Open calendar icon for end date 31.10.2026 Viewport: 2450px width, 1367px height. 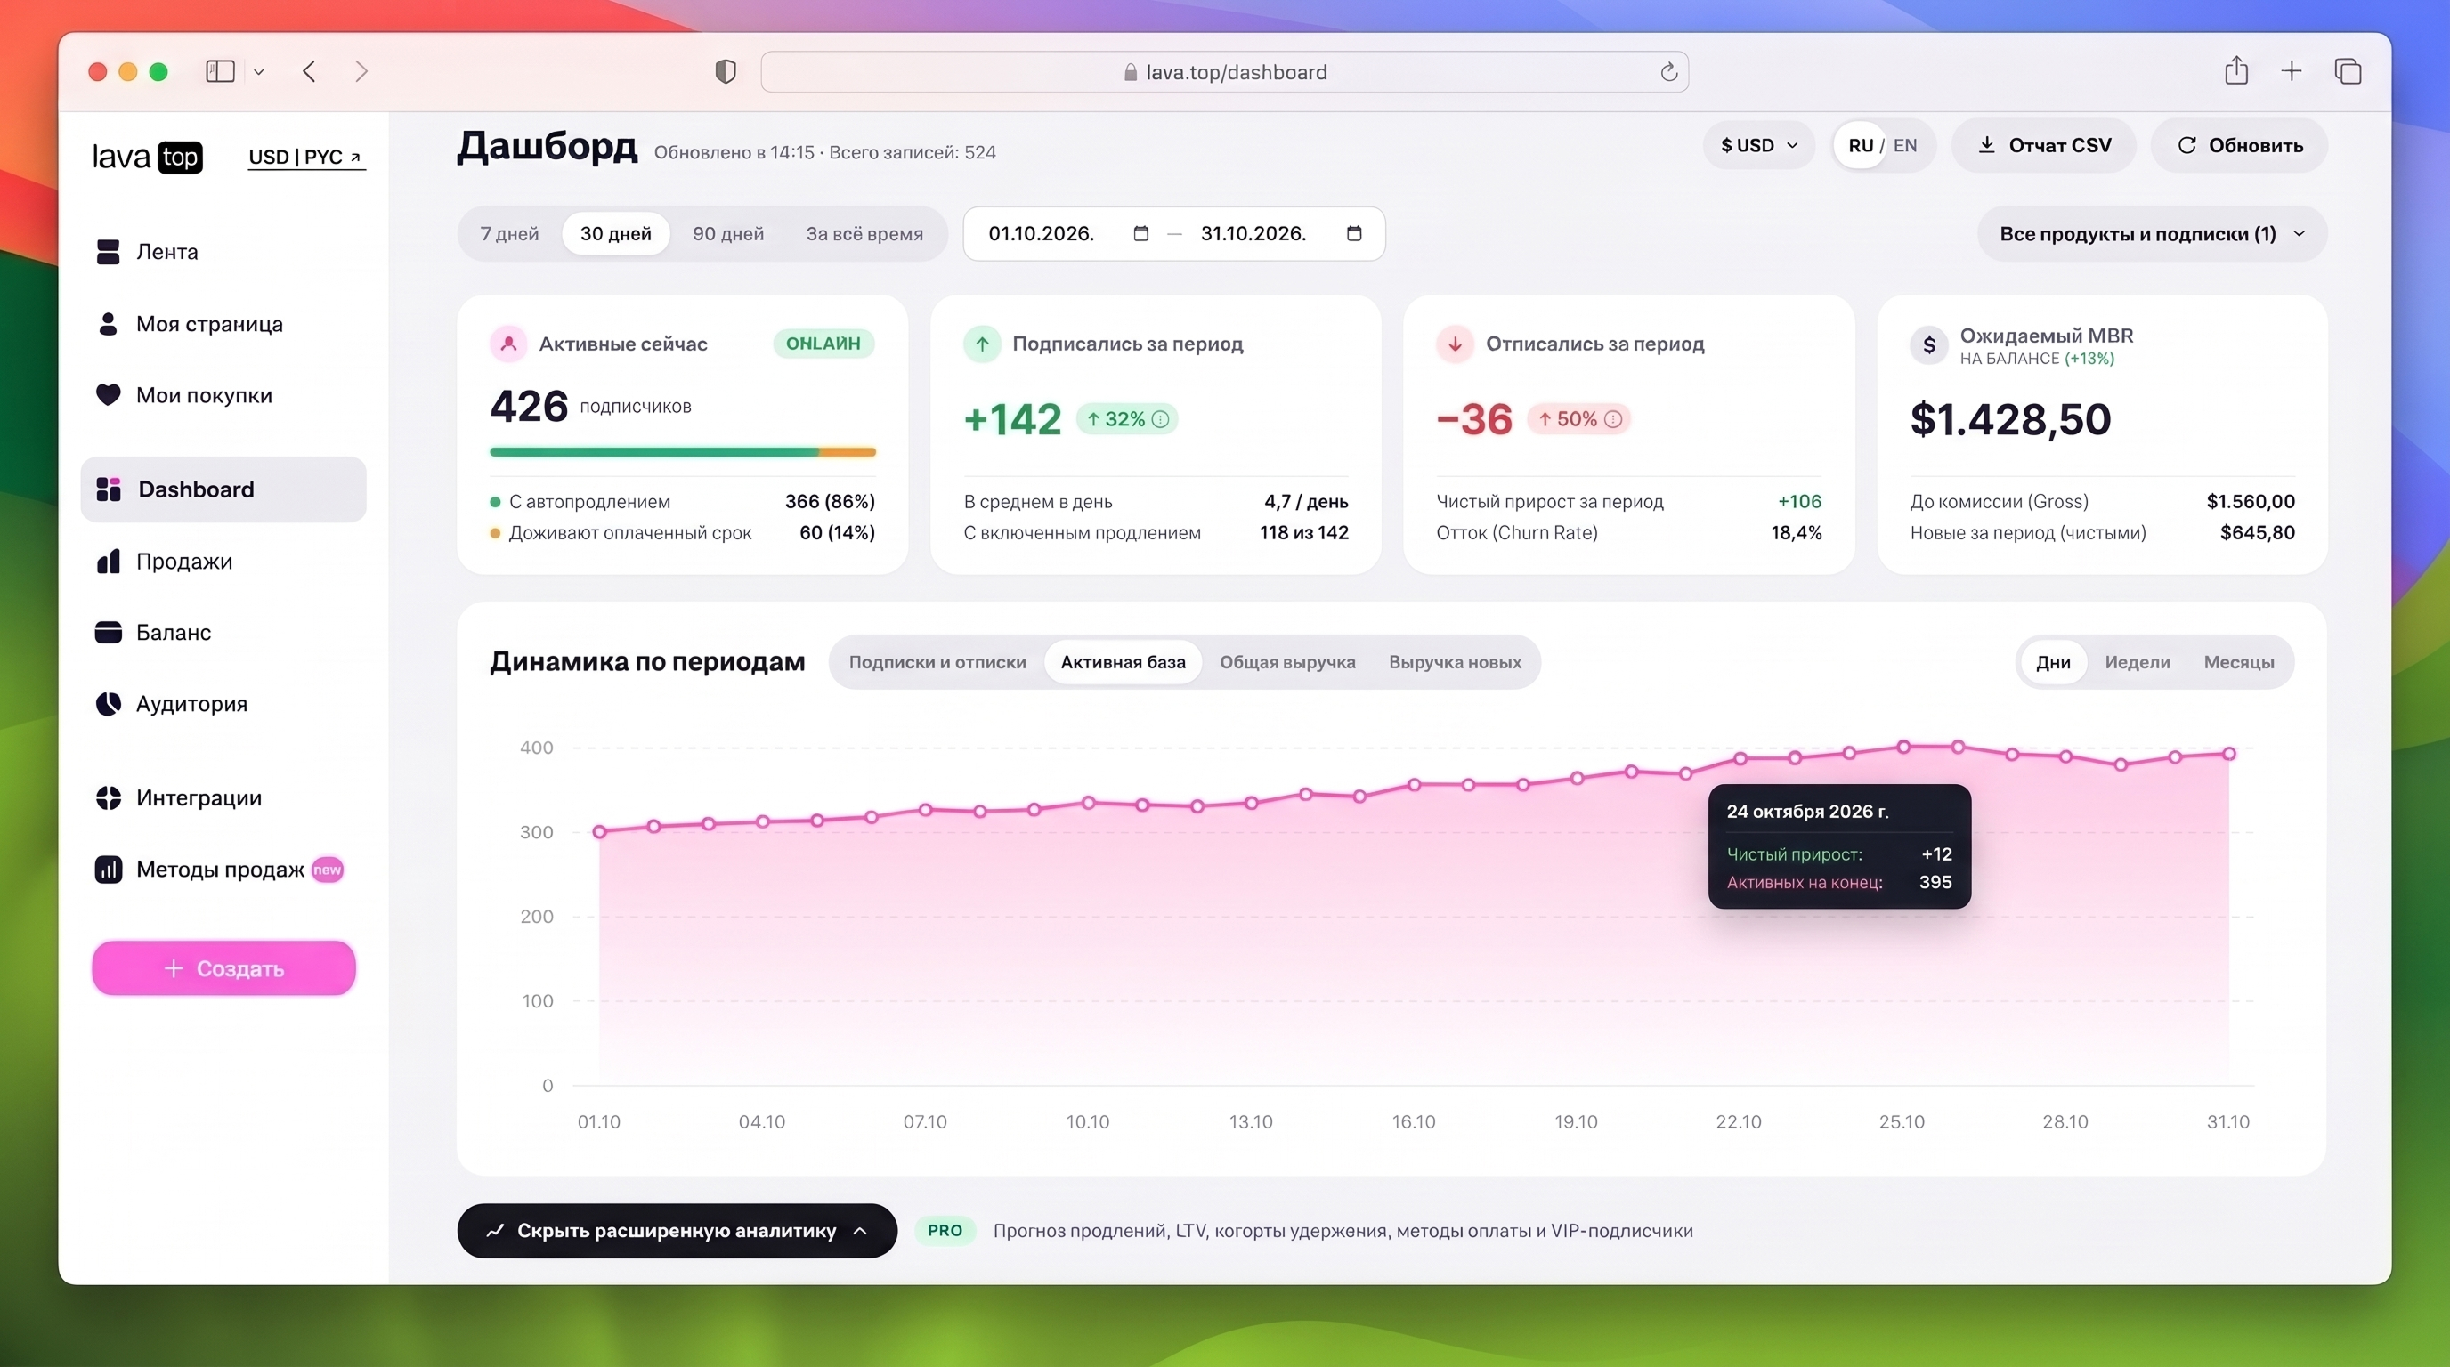(1354, 234)
